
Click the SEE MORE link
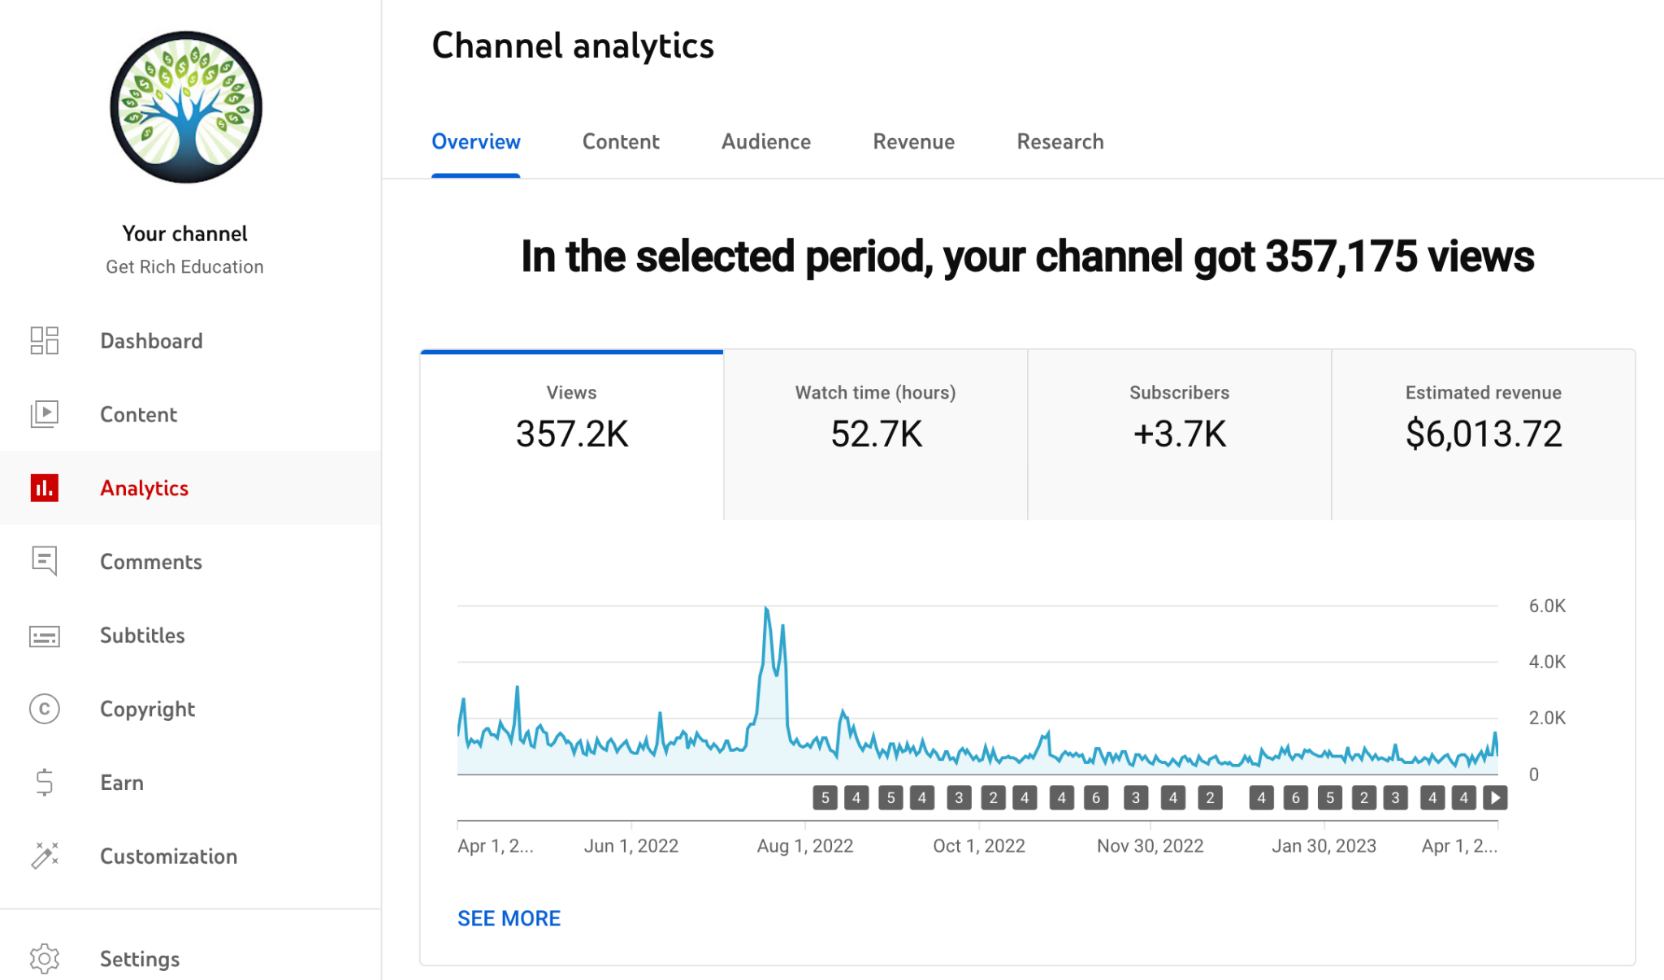tap(509, 918)
